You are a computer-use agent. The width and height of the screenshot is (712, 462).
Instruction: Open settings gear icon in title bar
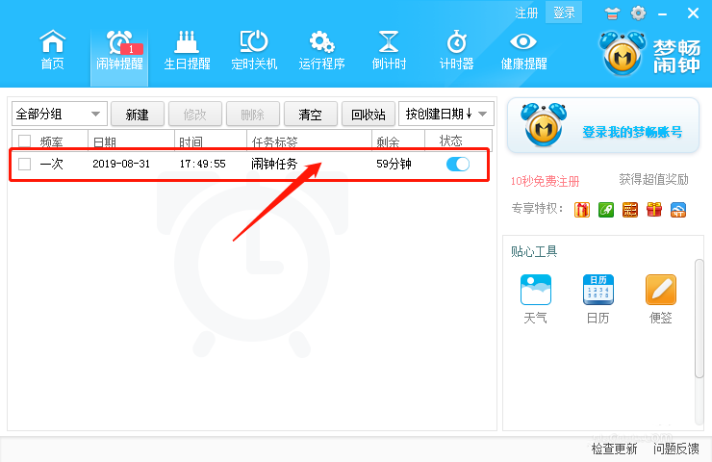638,13
